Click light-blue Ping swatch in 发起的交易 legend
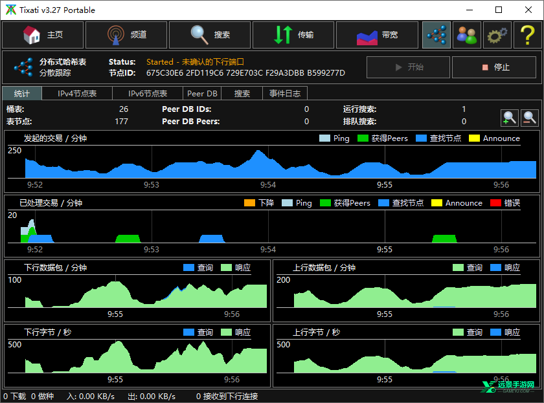 click(x=324, y=138)
